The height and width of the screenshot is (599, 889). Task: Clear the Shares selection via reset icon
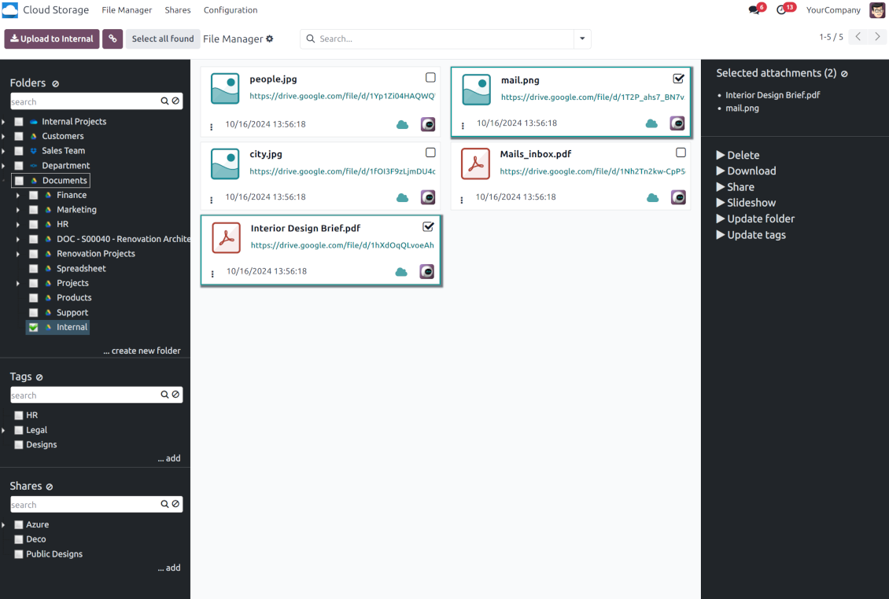pyautogui.click(x=50, y=487)
